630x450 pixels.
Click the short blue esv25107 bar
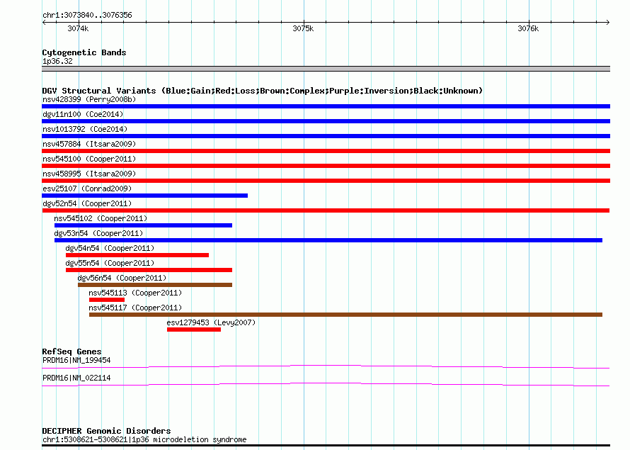pyautogui.click(x=144, y=196)
